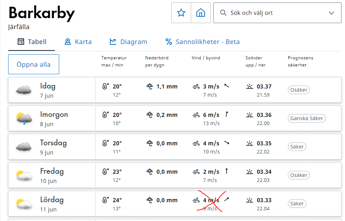Click the thermometer icon in Fredag row
Image resolution: width=345 pixels, height=221 pixels.
click(x=105, y=172)
